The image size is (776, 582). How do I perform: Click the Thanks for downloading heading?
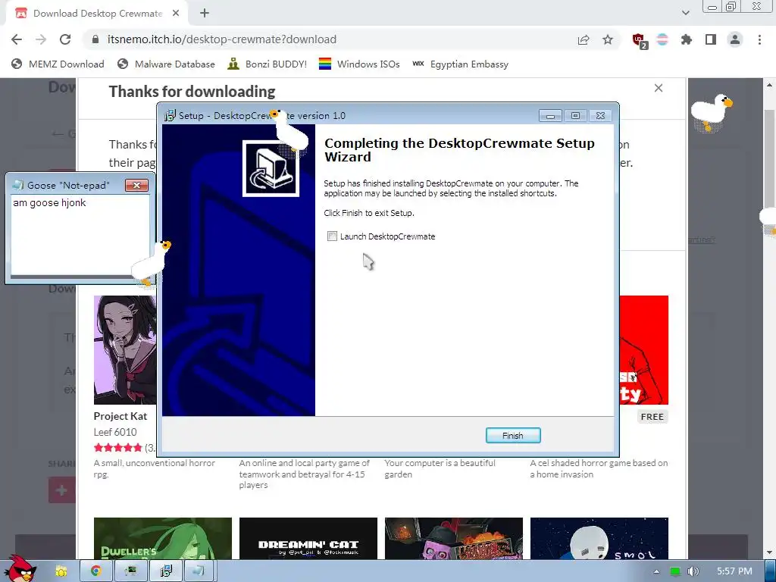(x=192, y=92)
